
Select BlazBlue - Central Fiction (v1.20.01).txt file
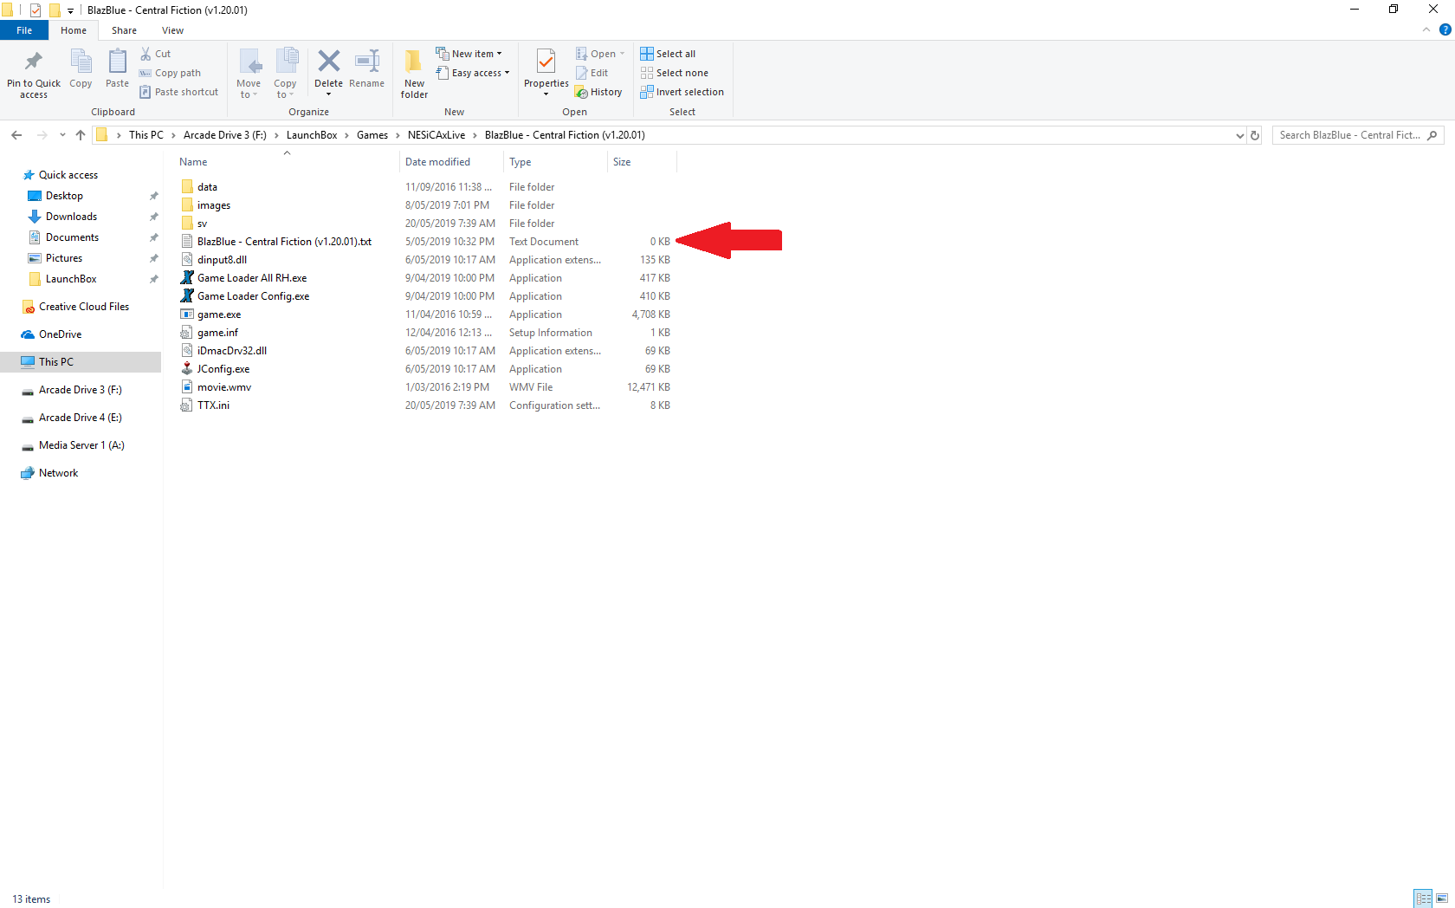[x=284, y=242]
